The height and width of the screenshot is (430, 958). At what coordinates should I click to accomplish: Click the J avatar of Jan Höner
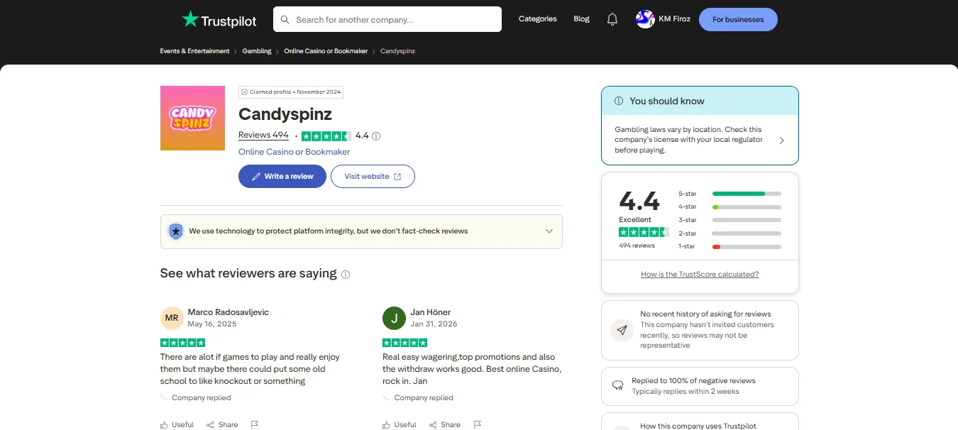click(394, 318)
